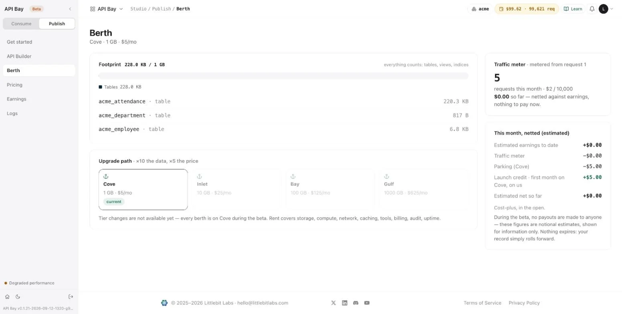
Task: Switch to the Consume mode
Action: tap(21, 24)
